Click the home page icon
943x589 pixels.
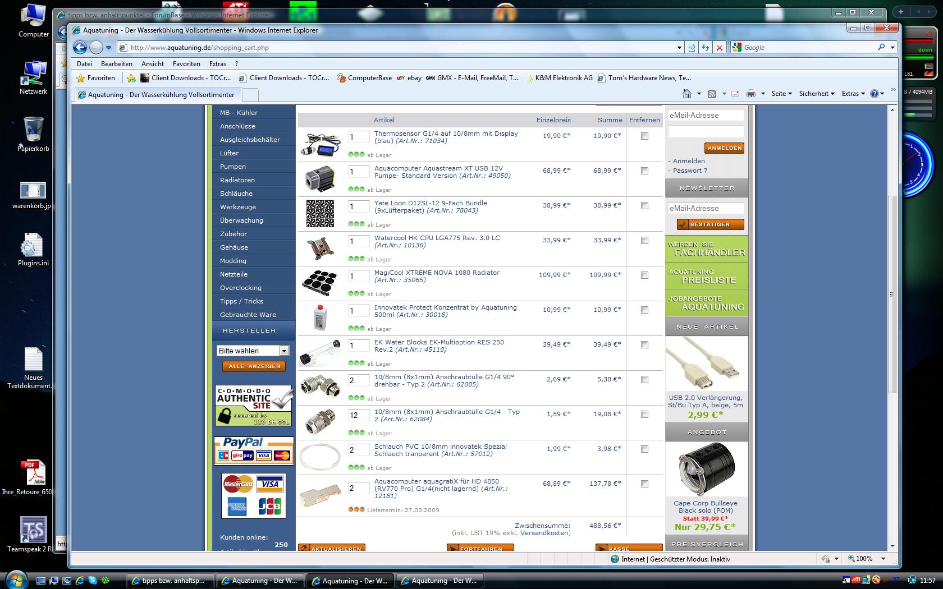pos(686,94)
